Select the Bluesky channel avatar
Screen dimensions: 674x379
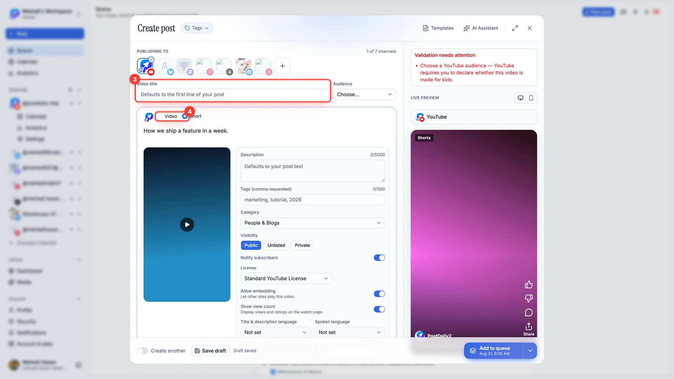pyautogui.click(x=165, y=66)
